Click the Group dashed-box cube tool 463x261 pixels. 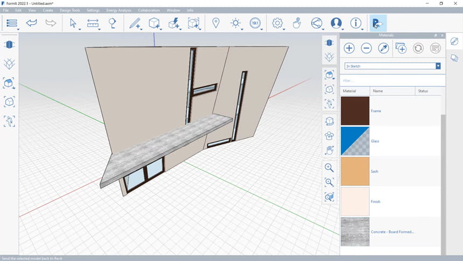(x=193, y=23)
